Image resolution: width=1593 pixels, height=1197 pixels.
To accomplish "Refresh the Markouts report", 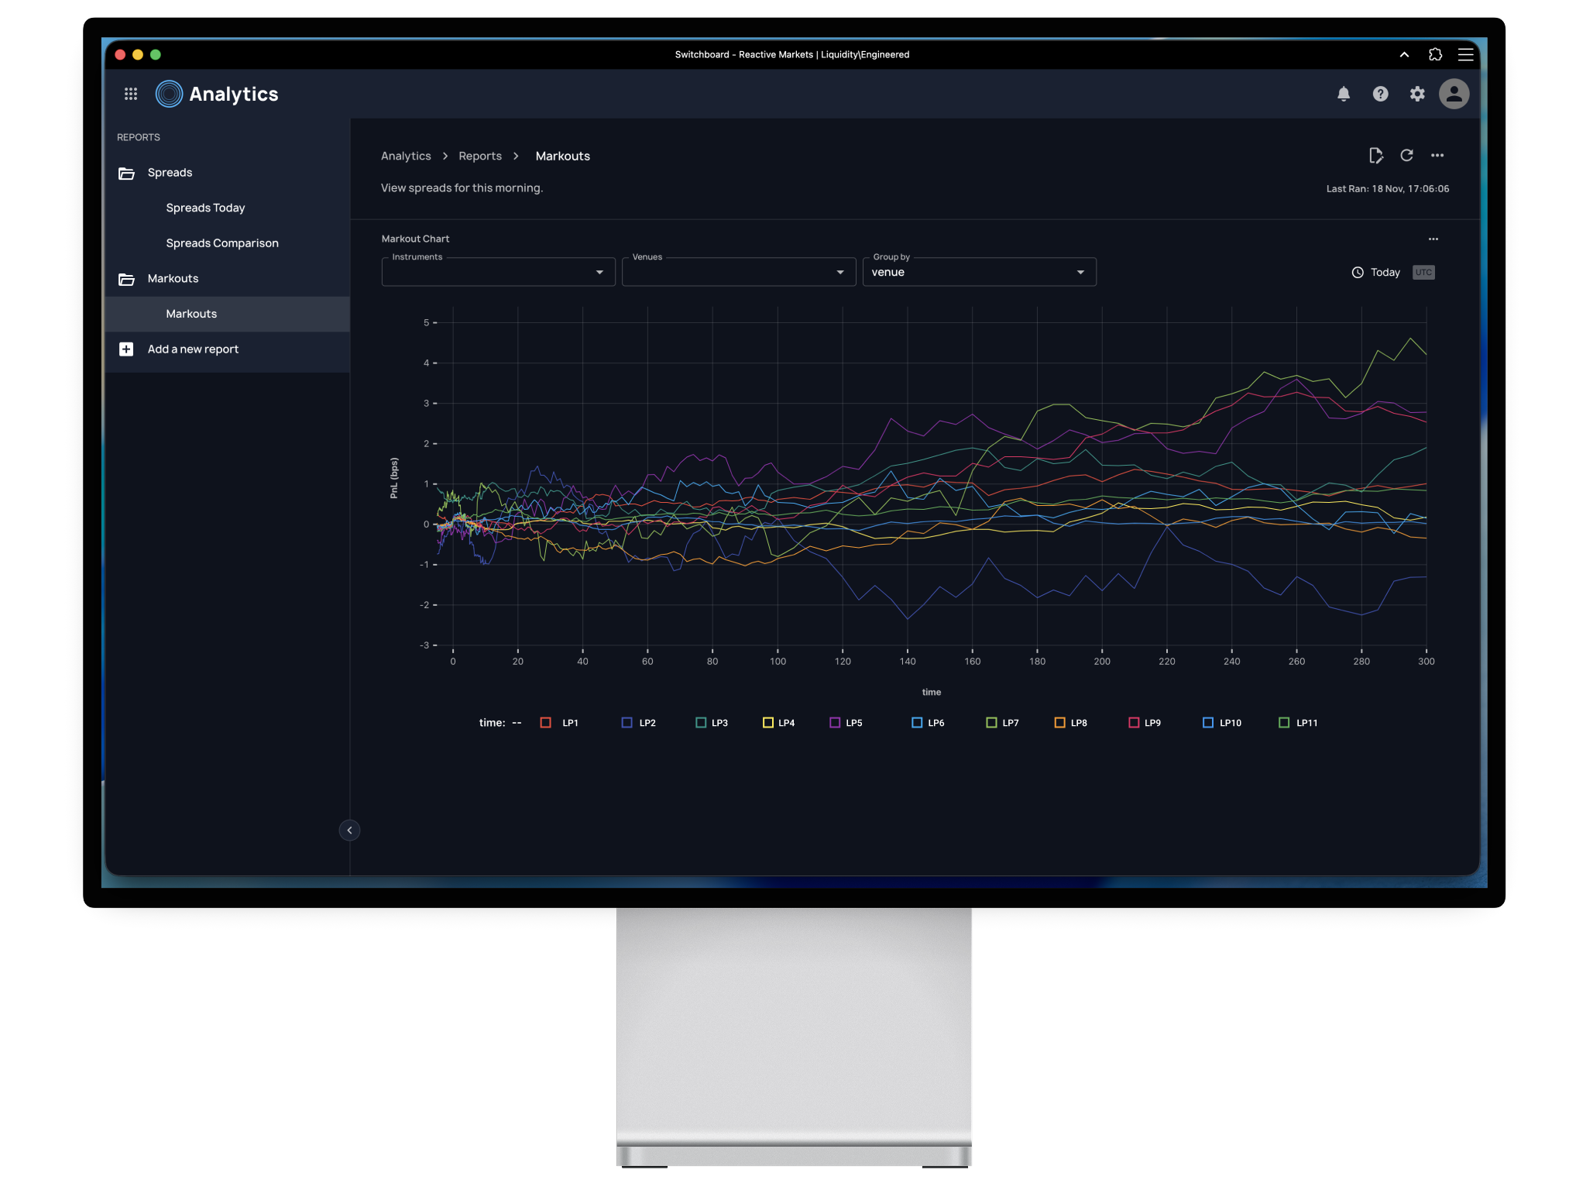I will coord(1406,156).
